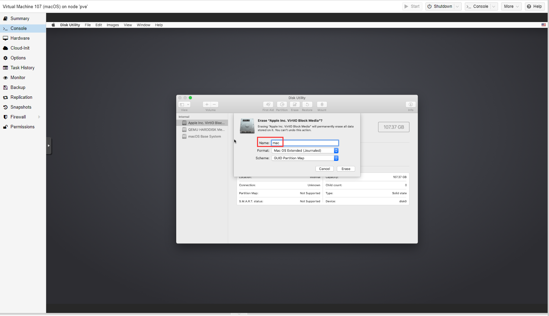Open the Images menu
This screenshot has width=549, height=316.
tap(113, 25)
